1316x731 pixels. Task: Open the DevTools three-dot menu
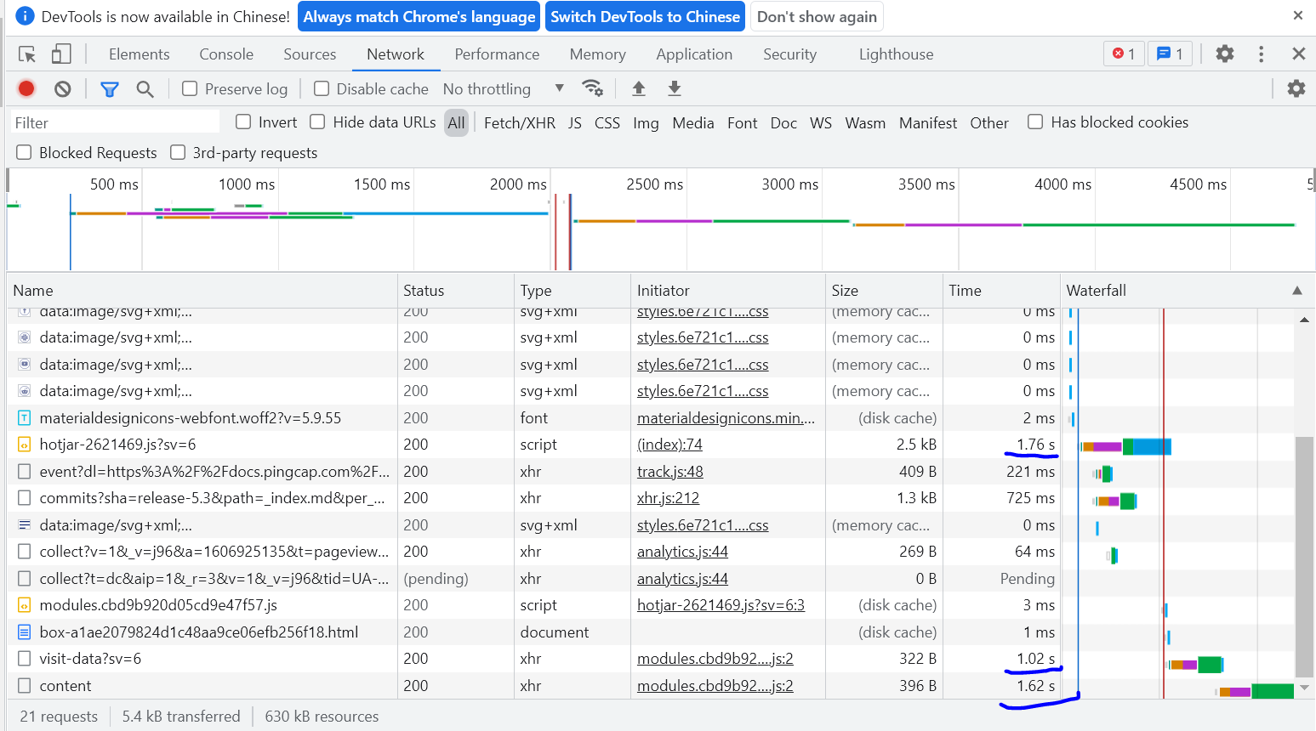click(1261, 54)
